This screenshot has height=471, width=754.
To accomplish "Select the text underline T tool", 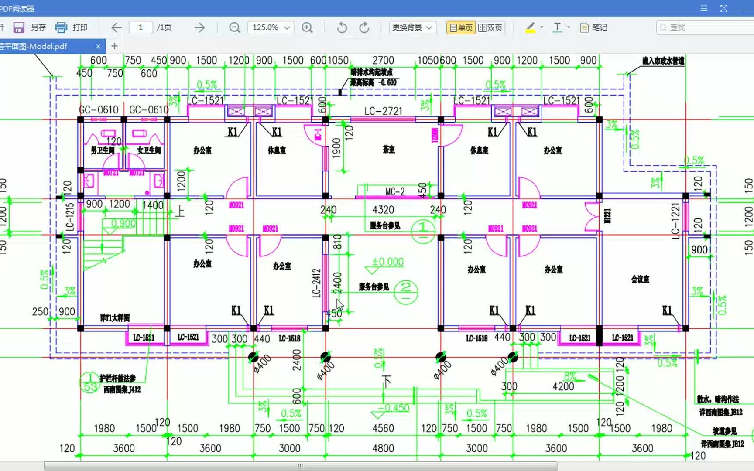I will (x=557, y=27).
